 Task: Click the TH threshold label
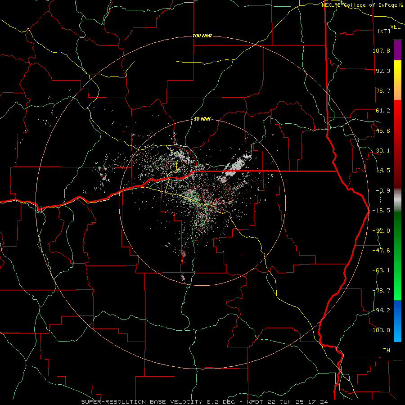coord(387,350)
